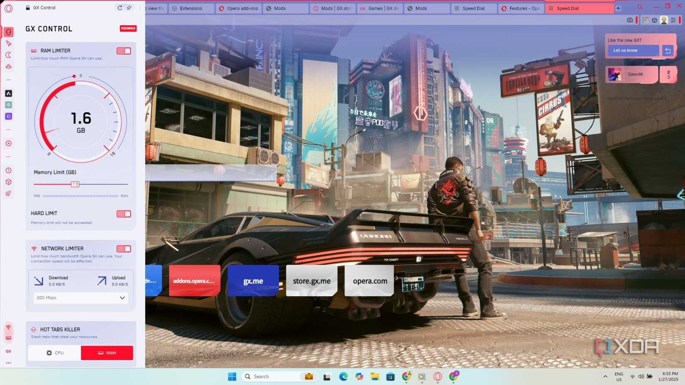Open the player icon in sidebar
685x385 pixels.
pos(8,144)
